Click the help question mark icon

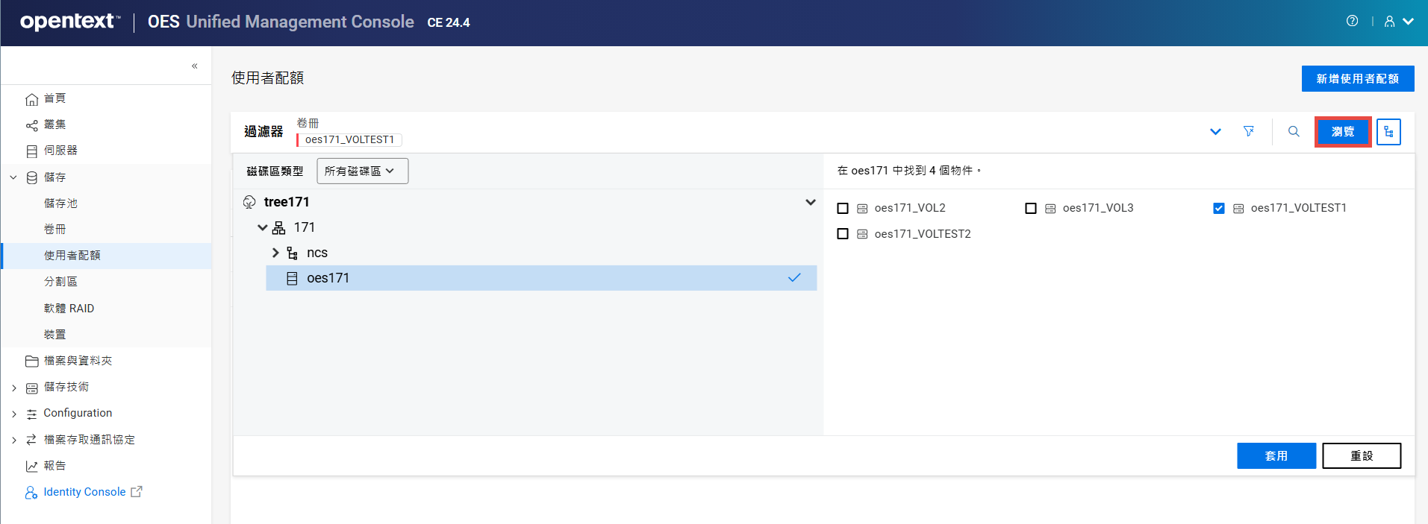pyautogui.click(x=1352, y=21)
